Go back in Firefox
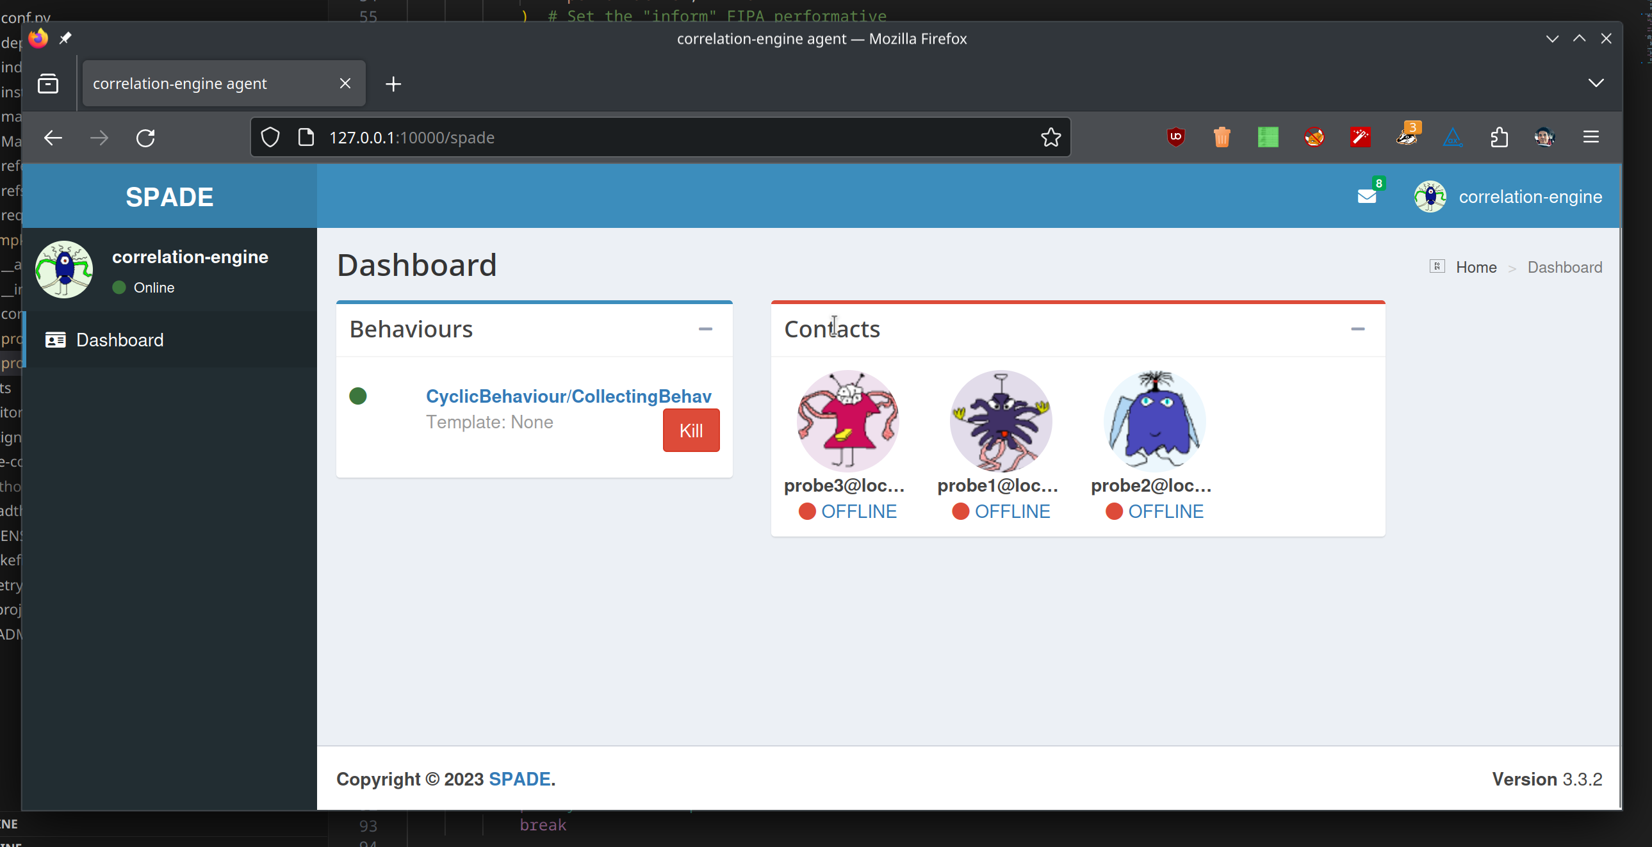1652x847 pixels. [53, 137]
